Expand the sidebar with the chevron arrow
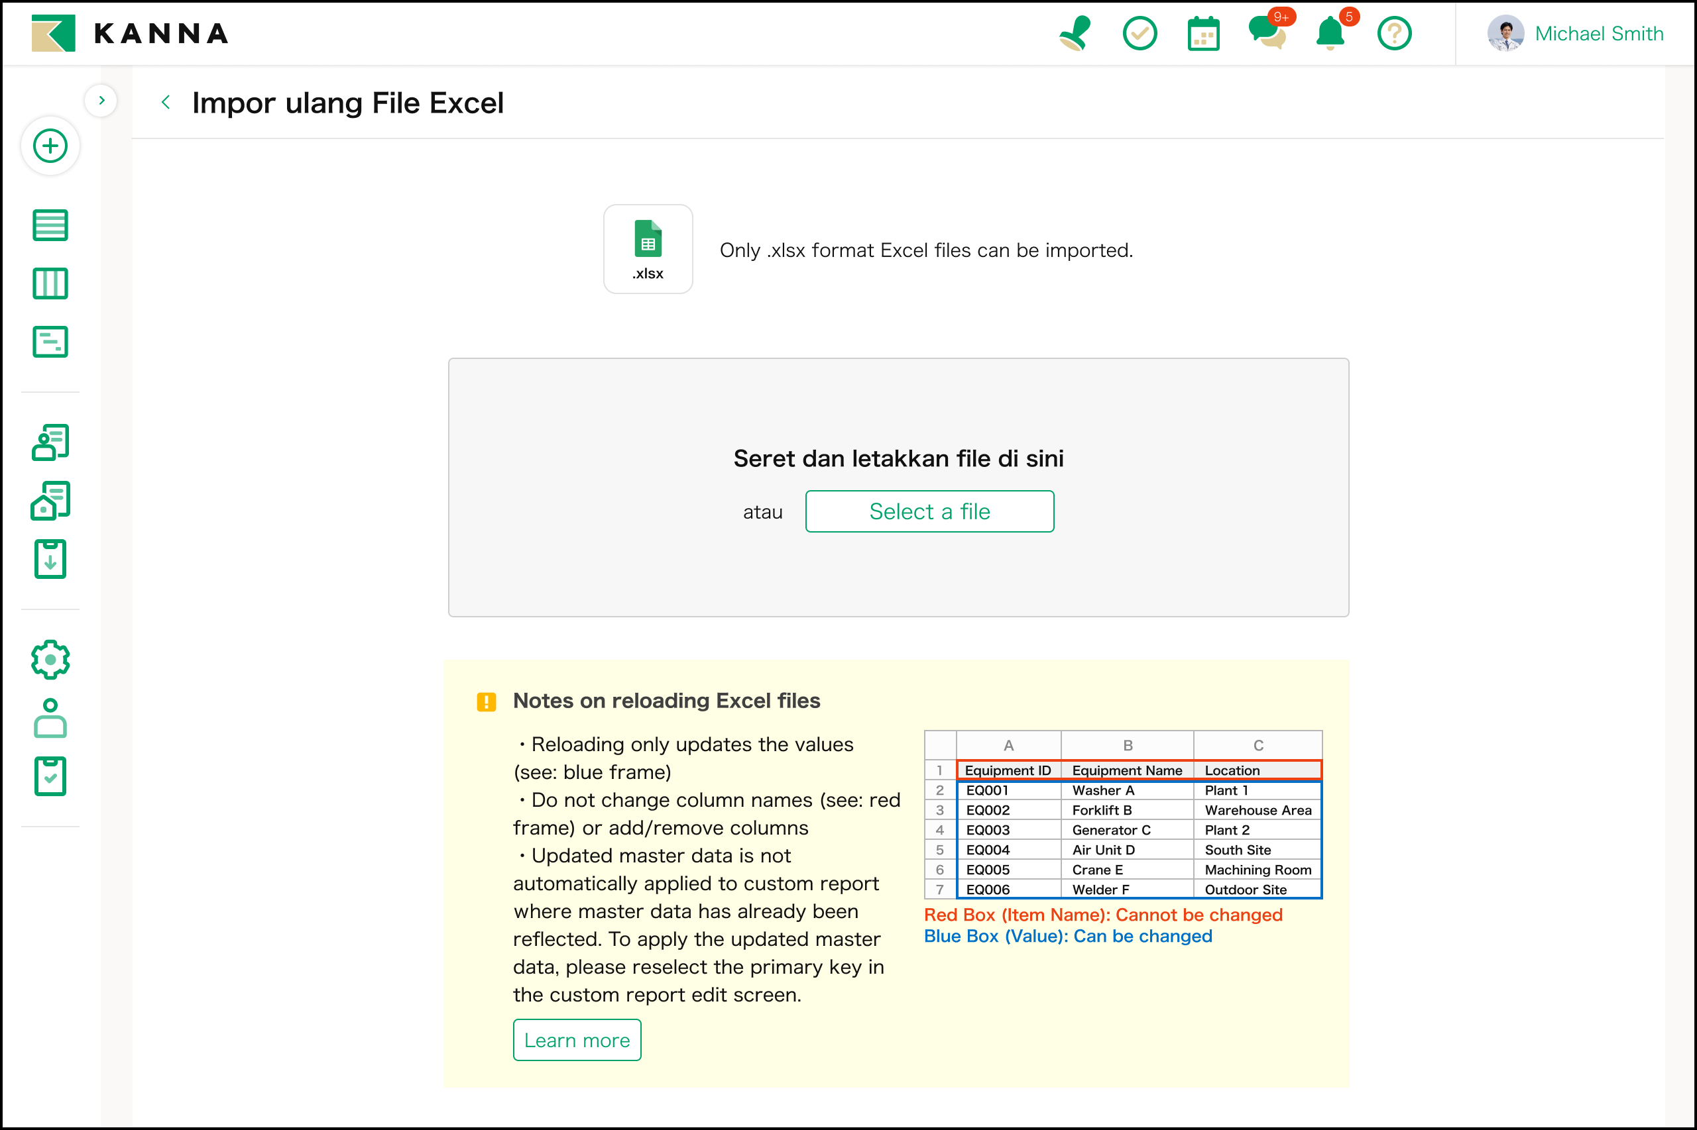Image resolution: width=1697 pixels, height=1130 pixels. point(101,101)
